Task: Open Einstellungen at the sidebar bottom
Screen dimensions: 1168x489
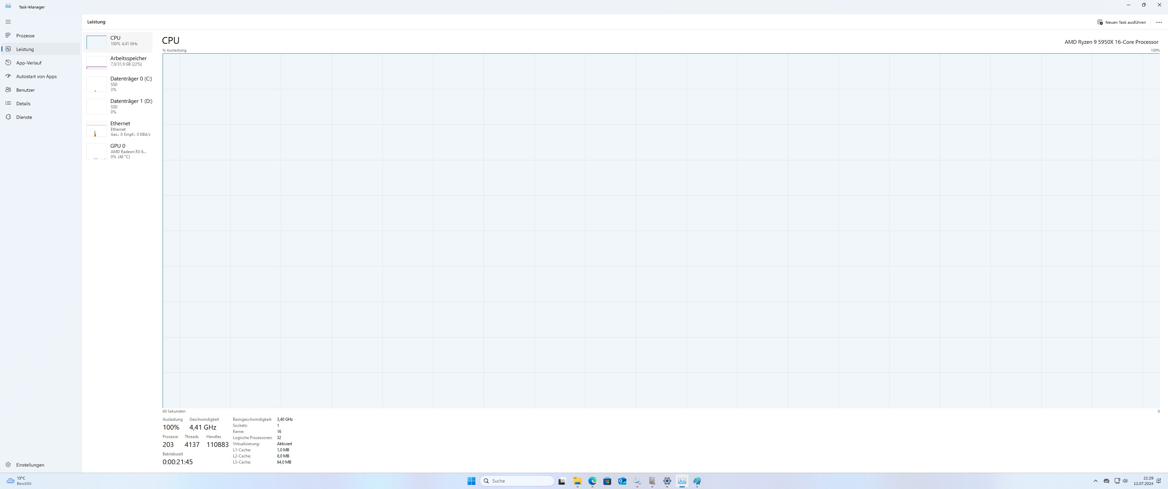Action: pos(30,465)
